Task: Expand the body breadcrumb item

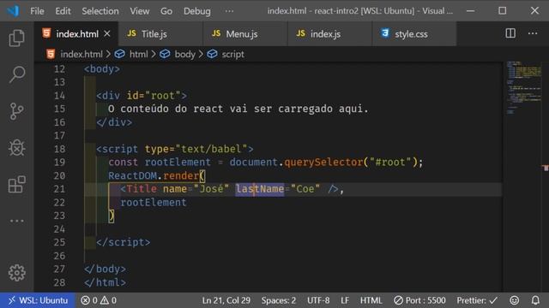Action: (185, 55)
